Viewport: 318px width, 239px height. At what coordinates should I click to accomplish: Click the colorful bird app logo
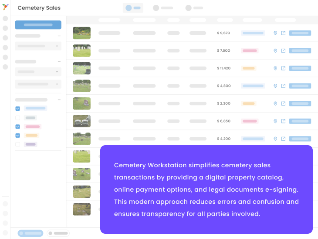pyautogui.click(x=5, y=7)
